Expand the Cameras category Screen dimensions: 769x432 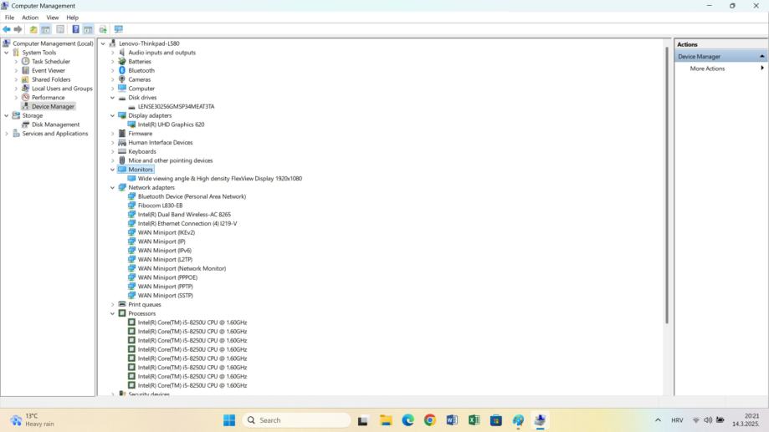point(113,79)
